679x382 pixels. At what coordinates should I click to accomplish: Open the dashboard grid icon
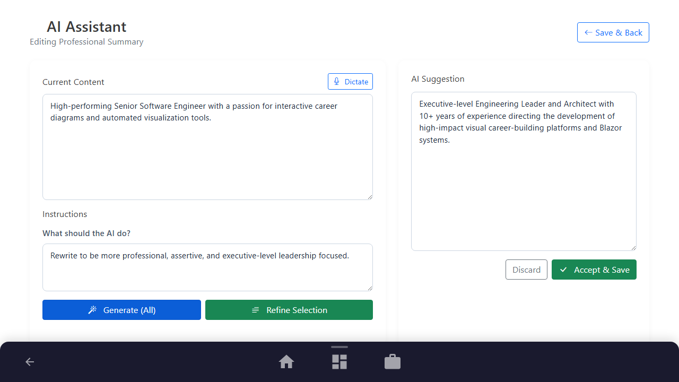[x=339, y=362]
